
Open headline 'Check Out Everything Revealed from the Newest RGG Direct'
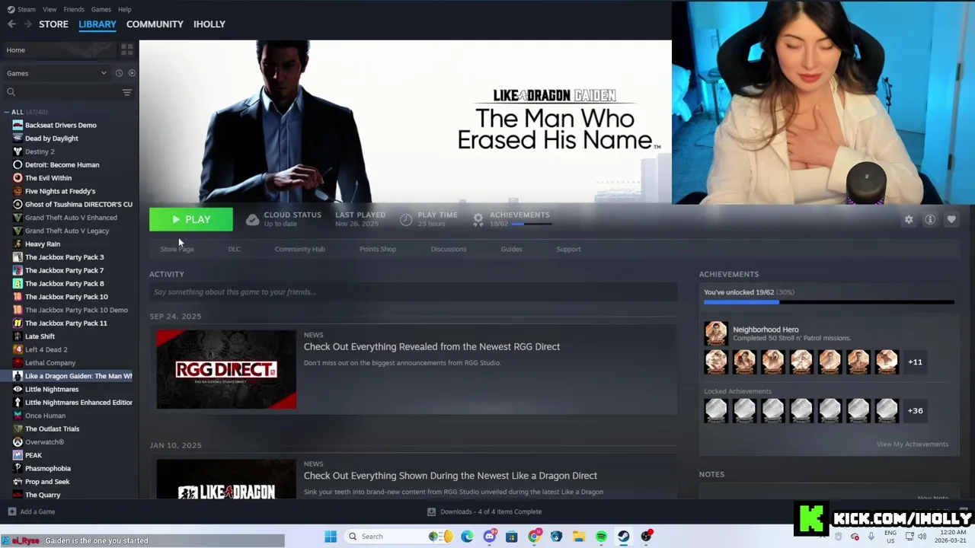[432, 347]
